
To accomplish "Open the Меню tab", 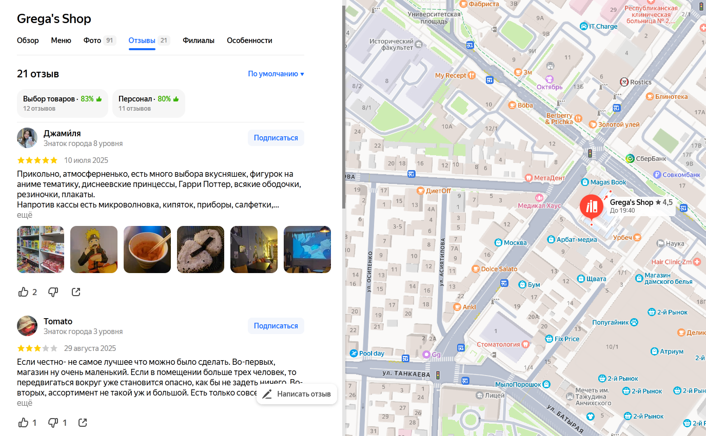I will (61, 40).
